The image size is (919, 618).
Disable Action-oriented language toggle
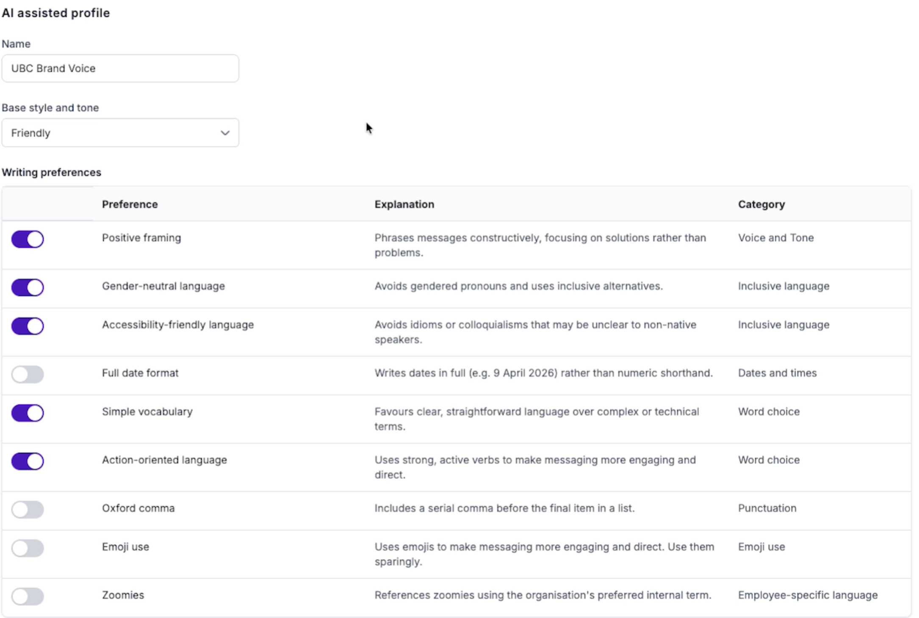tap(28, 461)
